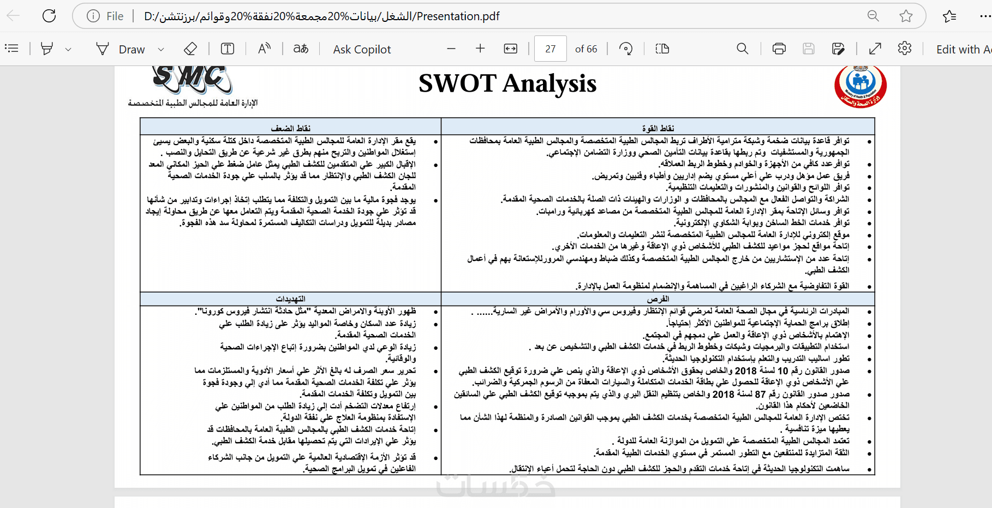Screen dimensions: 992x508
Task: Open Find in PDF search
Action: pyautogui.click(x=743, y=49)
